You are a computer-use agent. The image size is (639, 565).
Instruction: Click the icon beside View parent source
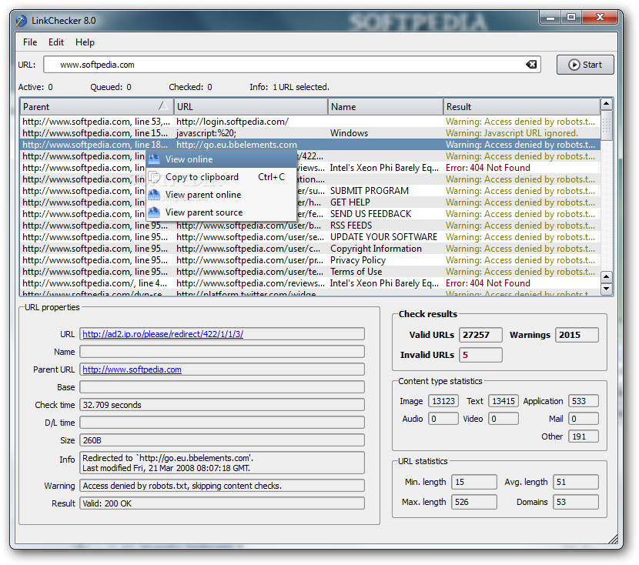click(154, 212)
